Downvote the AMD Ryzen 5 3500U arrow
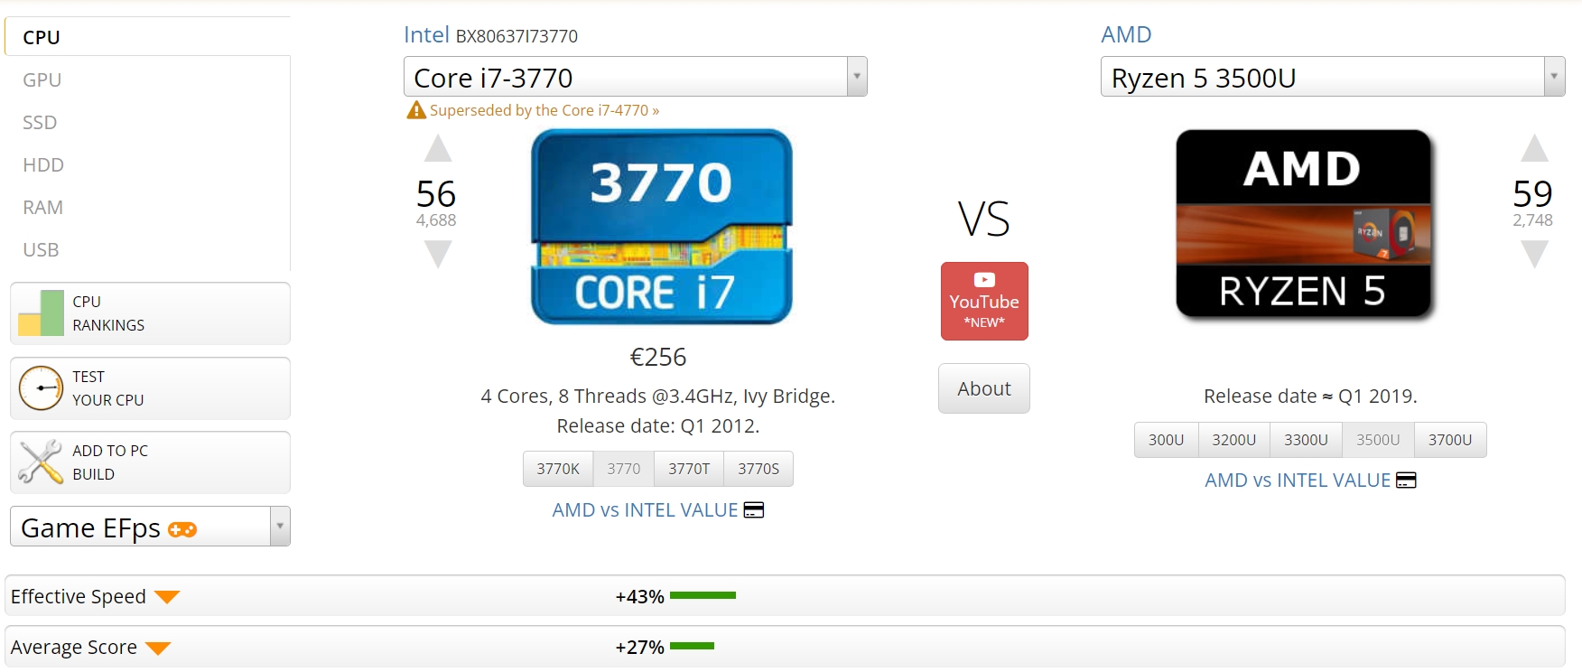The image size is (1582, 672). (1534, 255)
